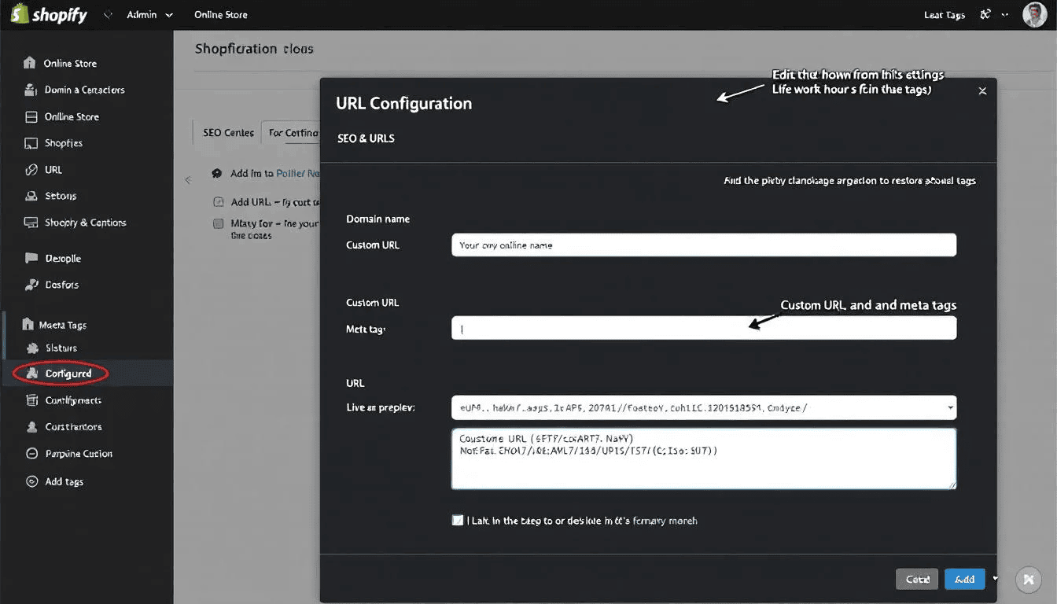This screenshot has height=604, width=1057.
Task: Click the Meta Tags sidebar icon
Action: pyautogui.click(x=28, y=324)
